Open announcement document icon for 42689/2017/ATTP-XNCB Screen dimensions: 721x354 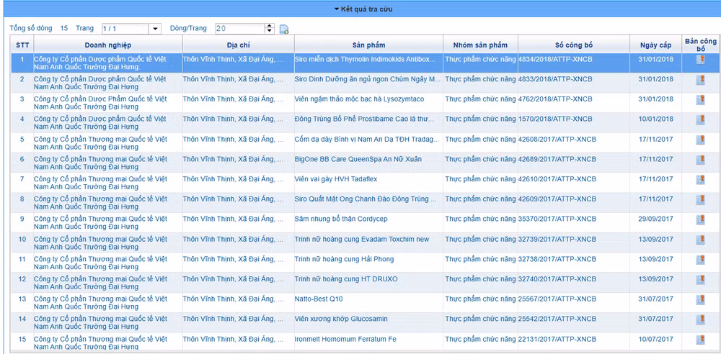(700, 159)
